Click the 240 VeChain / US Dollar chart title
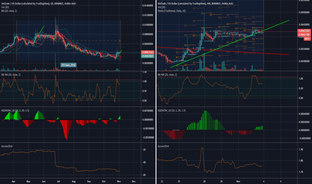Image resolution: width=312 pixels, height=184 pixels. coord(196,3)
